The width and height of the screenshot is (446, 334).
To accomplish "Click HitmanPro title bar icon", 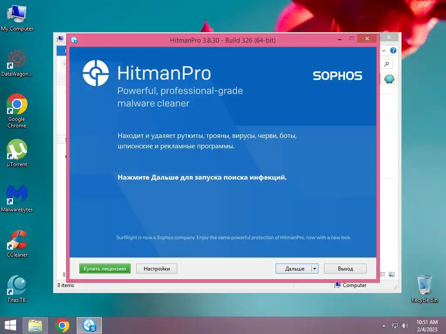I will coord(74,40).
